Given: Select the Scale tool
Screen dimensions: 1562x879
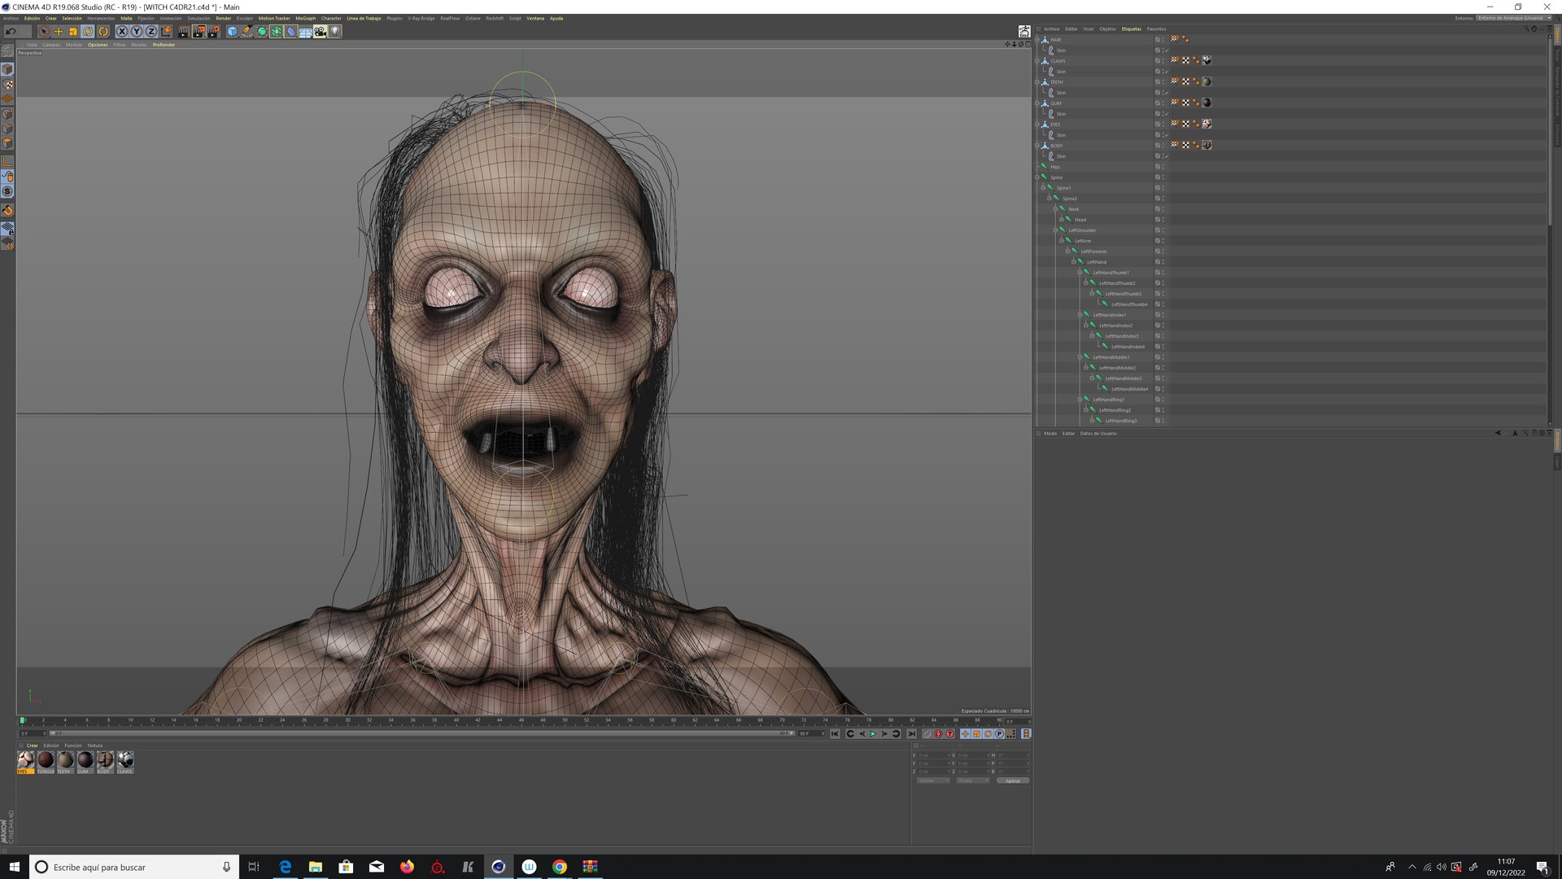Looking at the screenshot, I should click(73, 32).
